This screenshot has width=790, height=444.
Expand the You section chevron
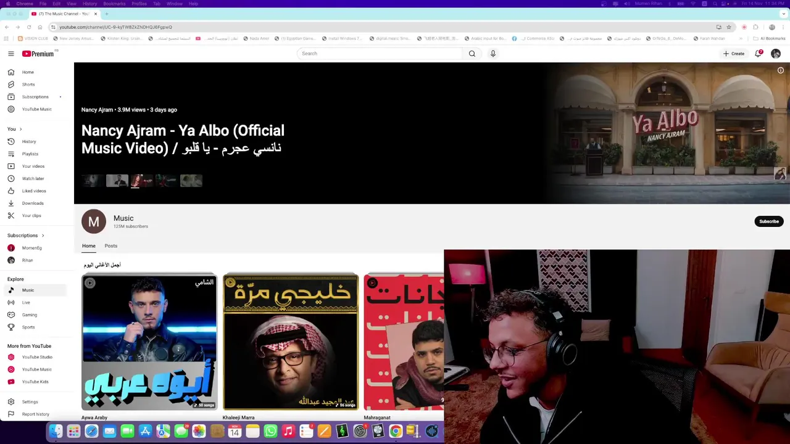click(20, 129)
